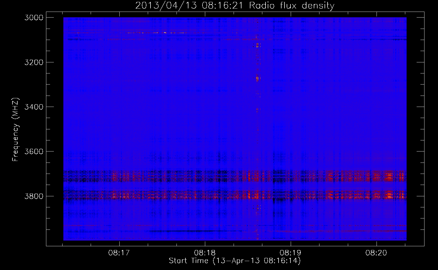Click the 08:19 time axis label
This screenshot has width=438, height=270.
point(290,253)
